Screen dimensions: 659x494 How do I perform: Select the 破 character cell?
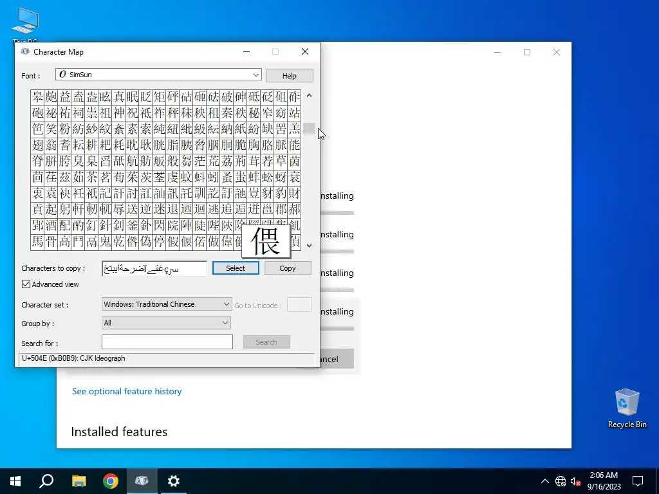click(x=227, y=97)
